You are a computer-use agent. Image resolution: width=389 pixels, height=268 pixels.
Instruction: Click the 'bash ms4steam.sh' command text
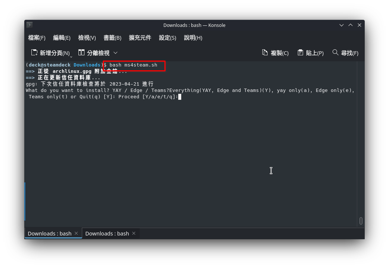click(133, 65)
